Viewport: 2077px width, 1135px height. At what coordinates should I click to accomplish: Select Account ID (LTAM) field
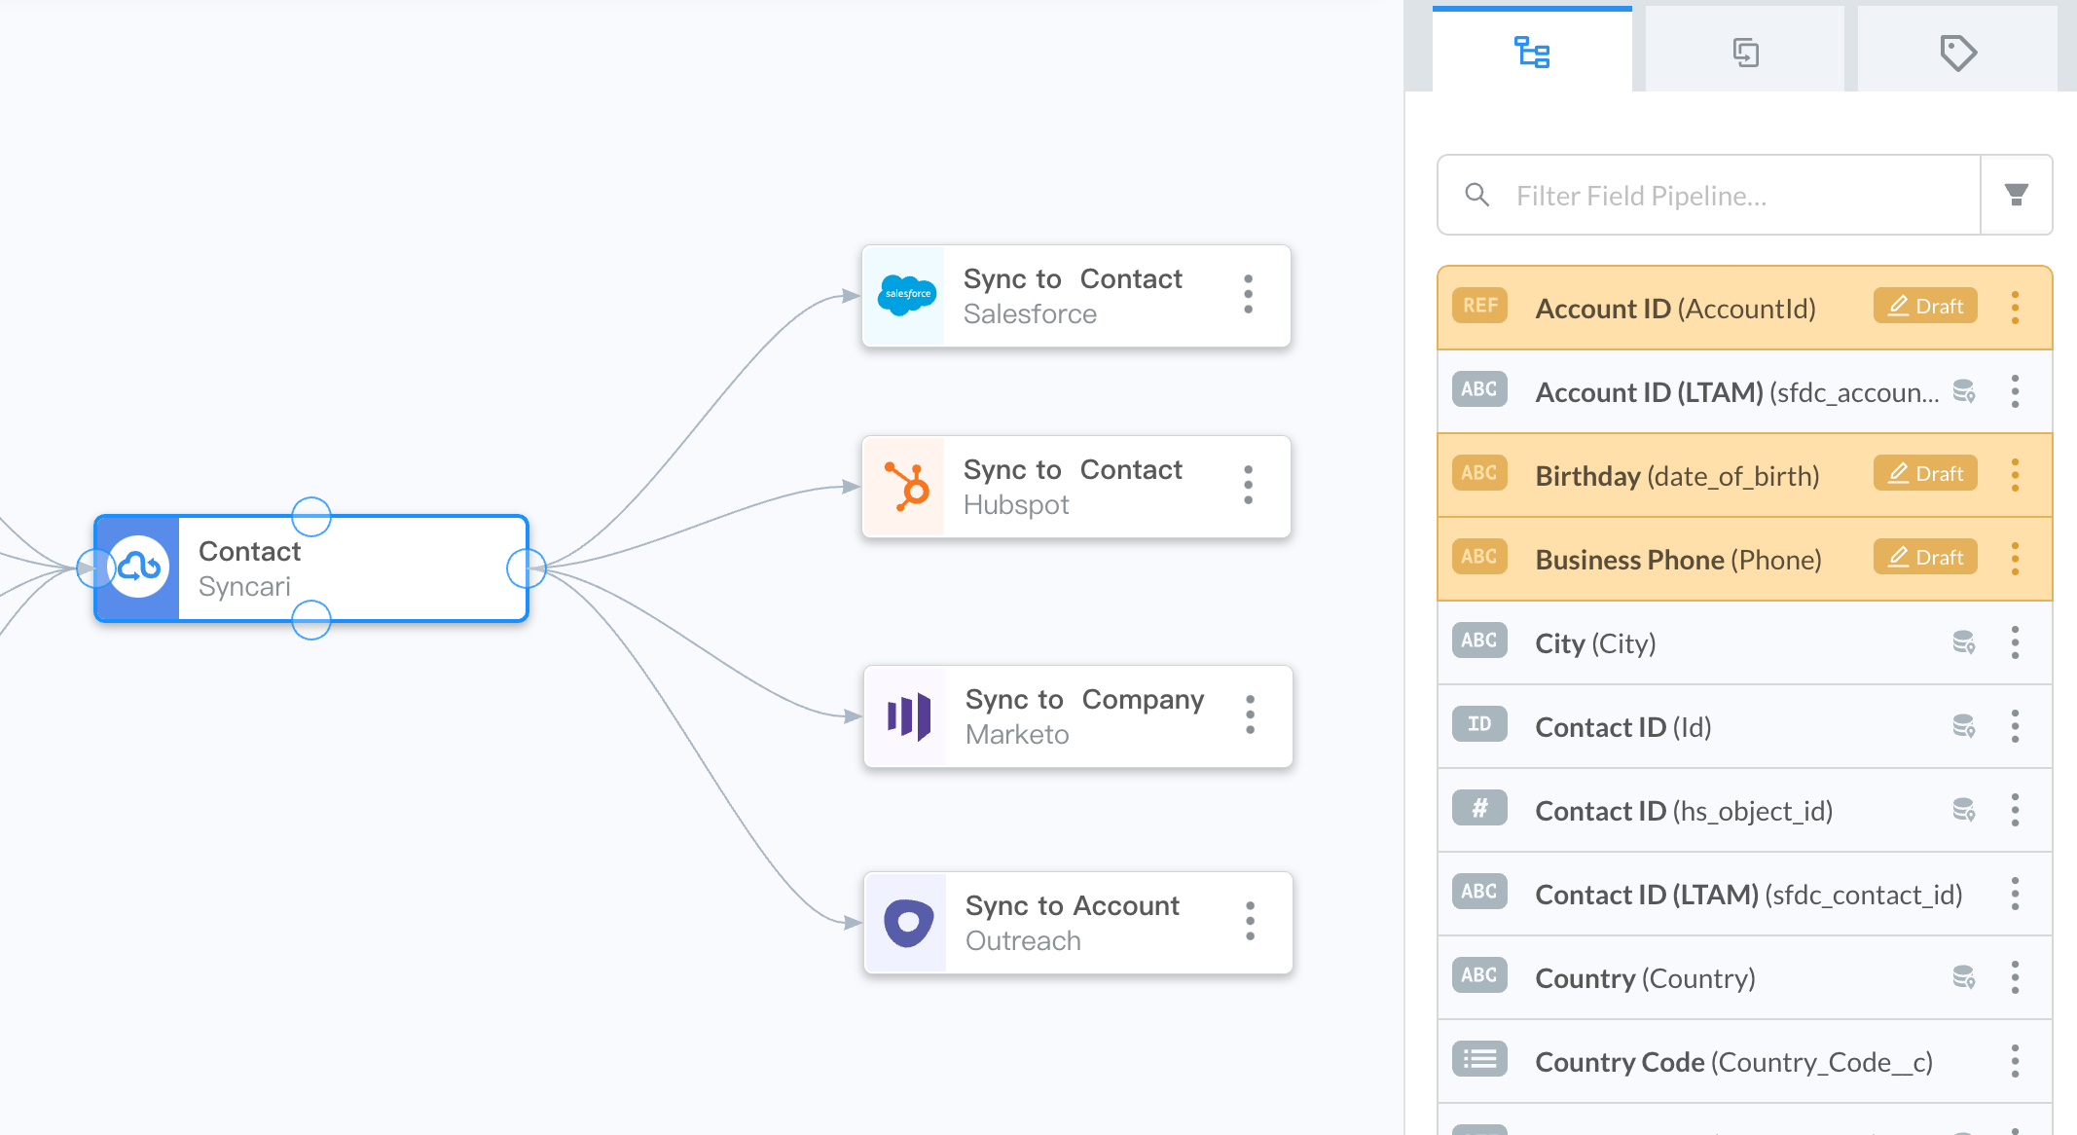click(x=1744, y=391)
